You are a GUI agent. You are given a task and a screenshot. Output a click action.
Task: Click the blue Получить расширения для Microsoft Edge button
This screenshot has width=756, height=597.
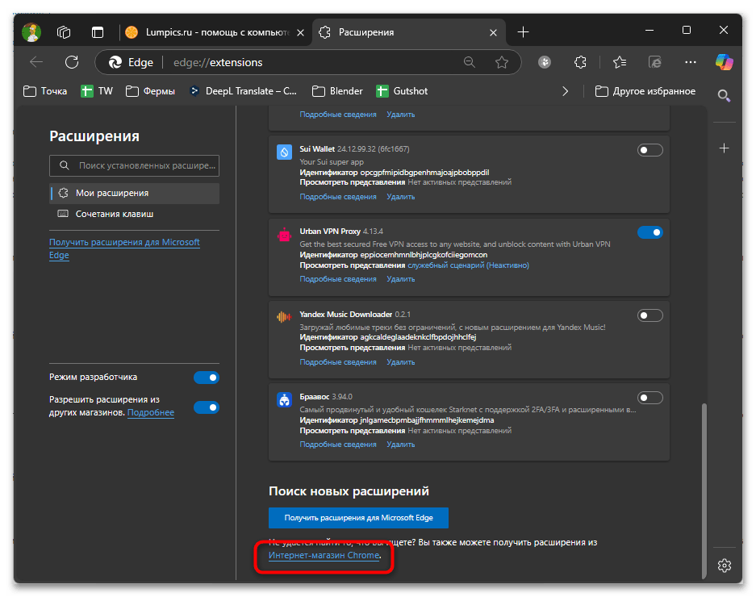tap(359, 518)
